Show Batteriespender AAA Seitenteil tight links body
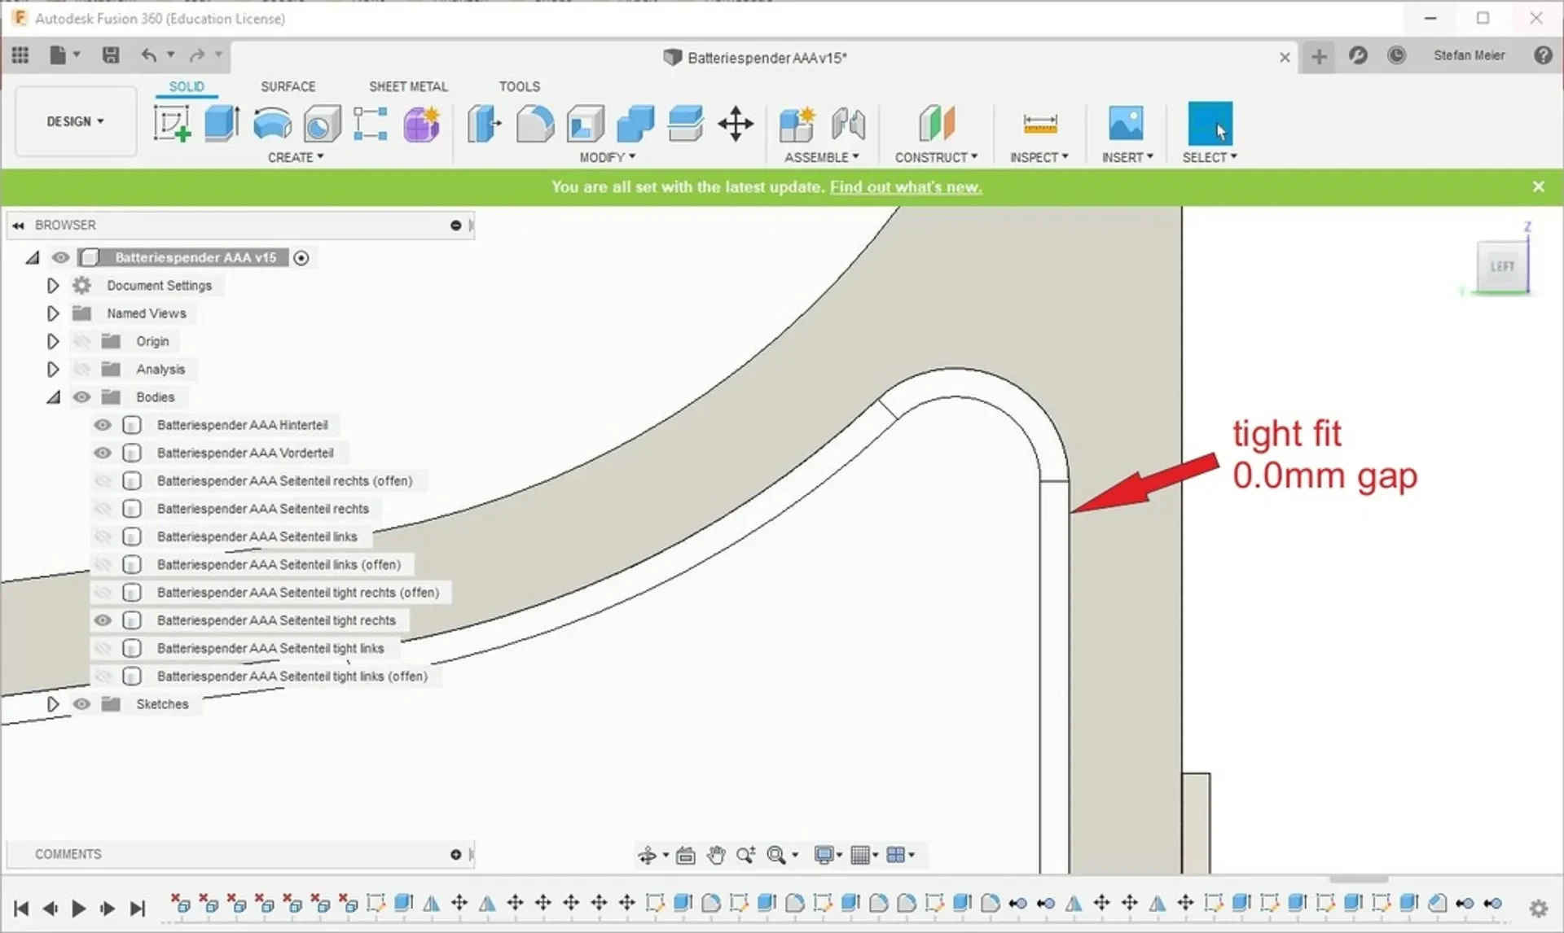The width and height of the screenshot is (1564, 933). click(x=103, y=648)
